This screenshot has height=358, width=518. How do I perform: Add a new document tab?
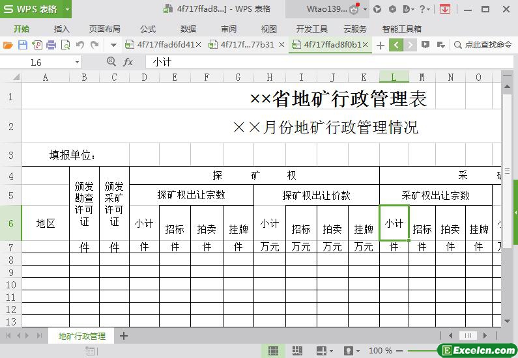tap(381, 45)
